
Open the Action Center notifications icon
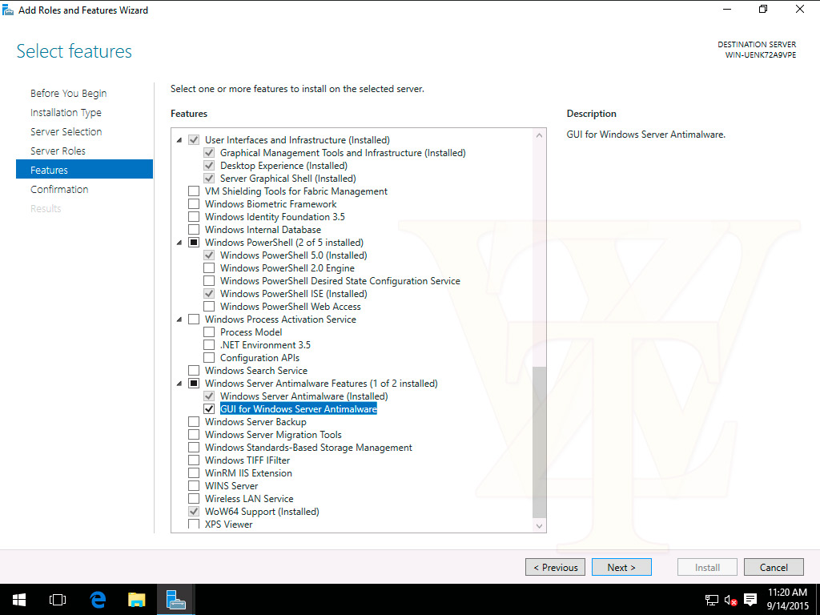750,600
